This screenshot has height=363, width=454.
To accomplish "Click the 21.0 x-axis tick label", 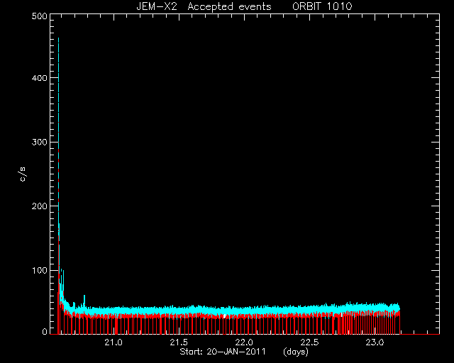I will [113, 342].
